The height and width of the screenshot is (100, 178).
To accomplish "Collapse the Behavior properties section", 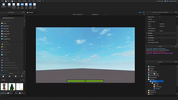I will [147, 33].
